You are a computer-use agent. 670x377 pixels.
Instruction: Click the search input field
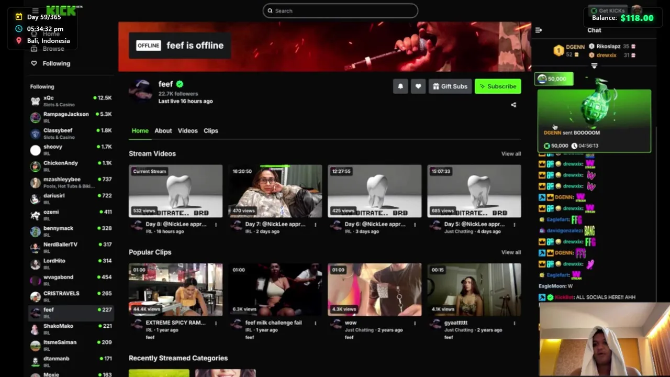point(340,10)
